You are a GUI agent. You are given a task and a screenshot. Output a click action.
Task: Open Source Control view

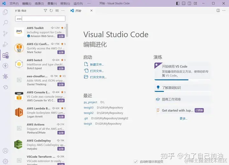5,34
